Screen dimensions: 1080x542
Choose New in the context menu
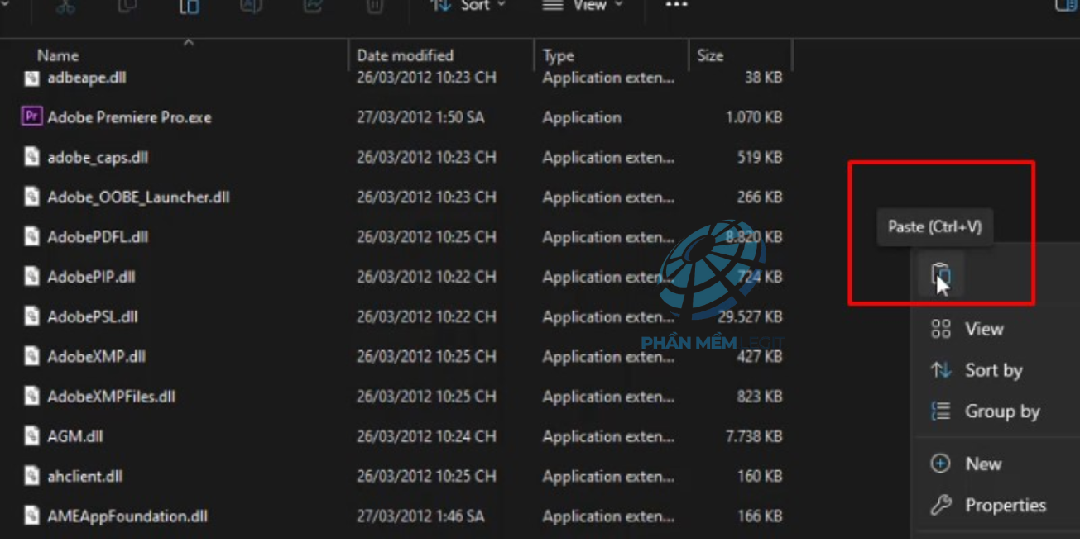[x=983, y=464]
